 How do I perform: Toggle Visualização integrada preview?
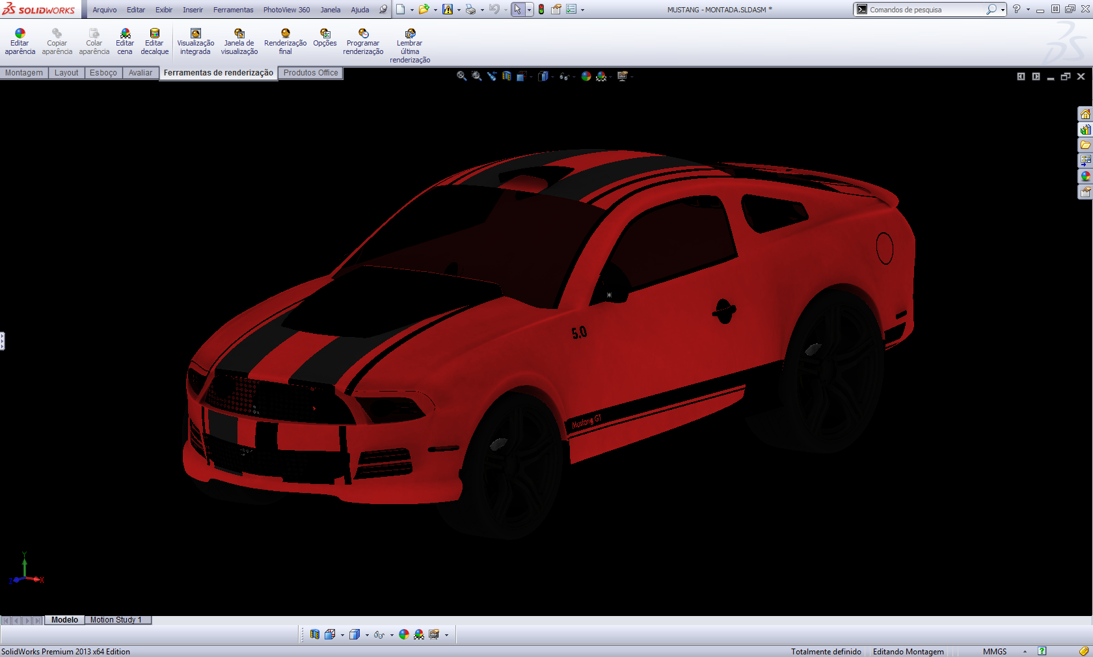point(195,42)
